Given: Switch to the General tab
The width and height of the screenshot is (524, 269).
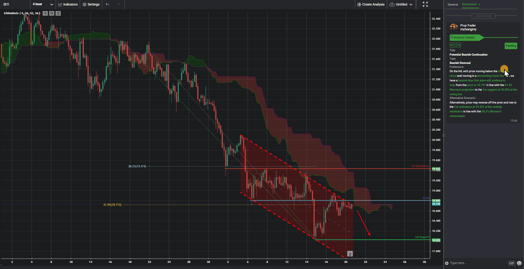Looking at the screenshot, I should pyautogui.click(x=453, y=4).
